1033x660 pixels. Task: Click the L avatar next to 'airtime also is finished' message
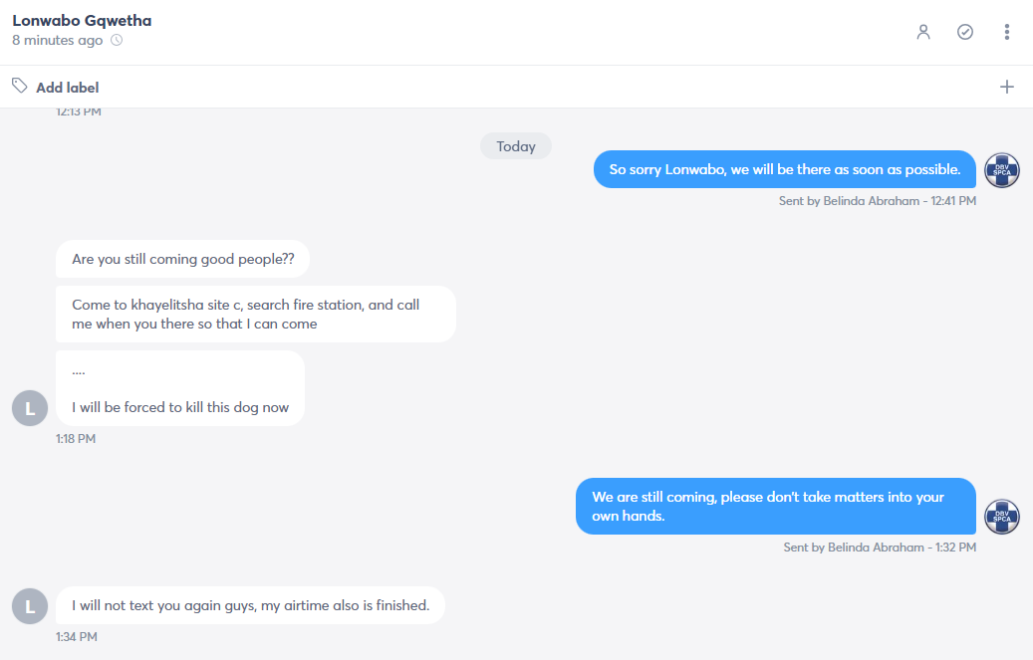[x=30, y=606]
